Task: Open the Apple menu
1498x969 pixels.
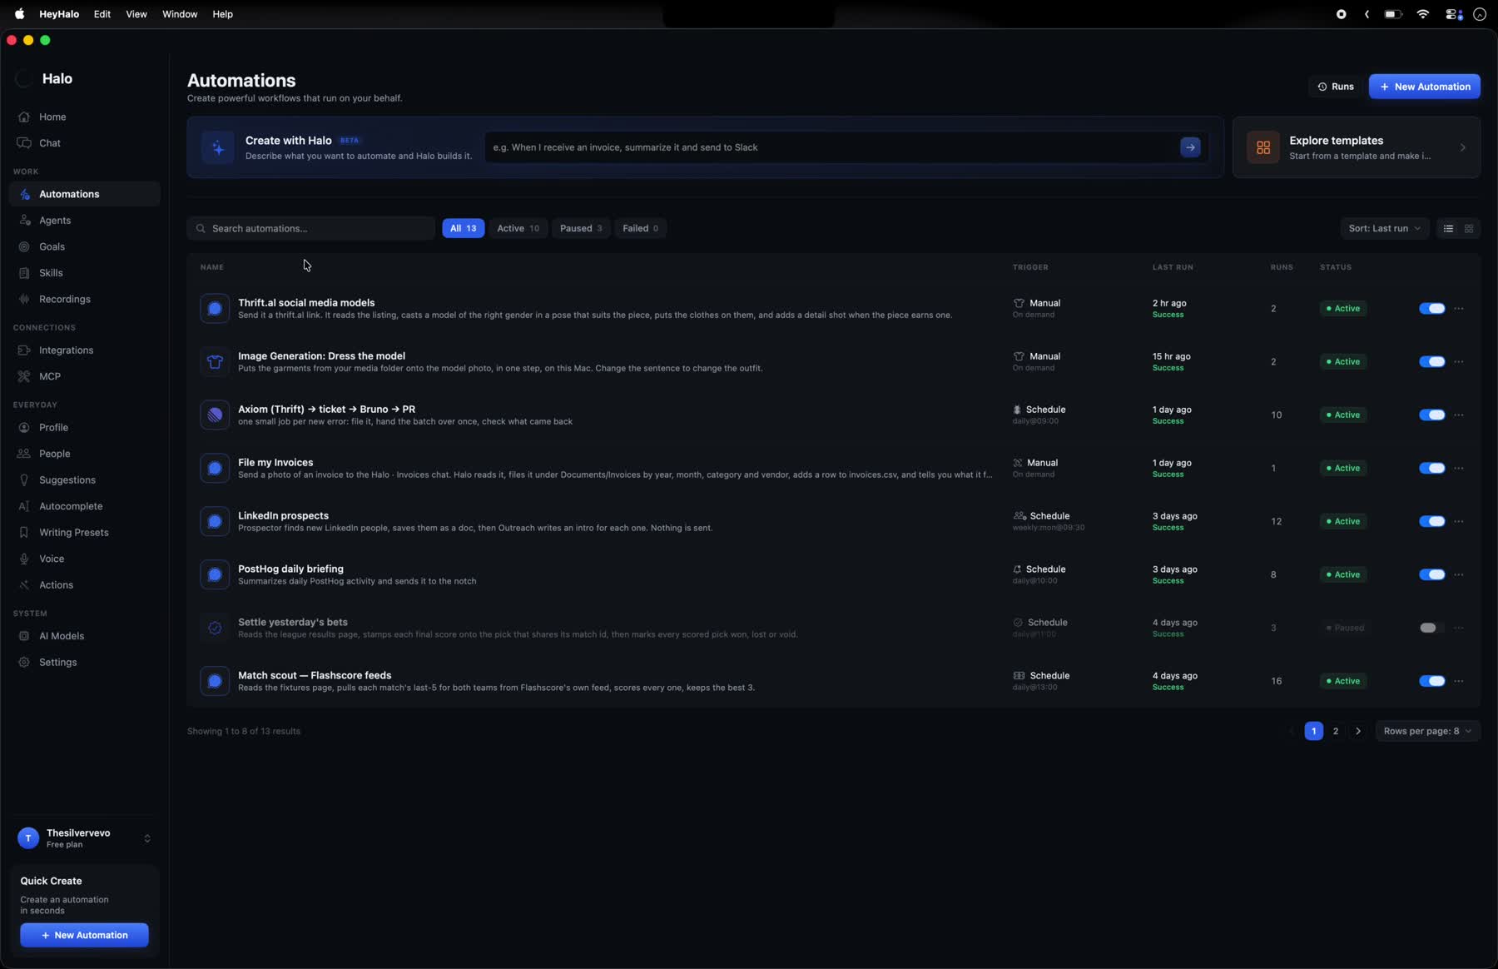Action: [19, 14]
